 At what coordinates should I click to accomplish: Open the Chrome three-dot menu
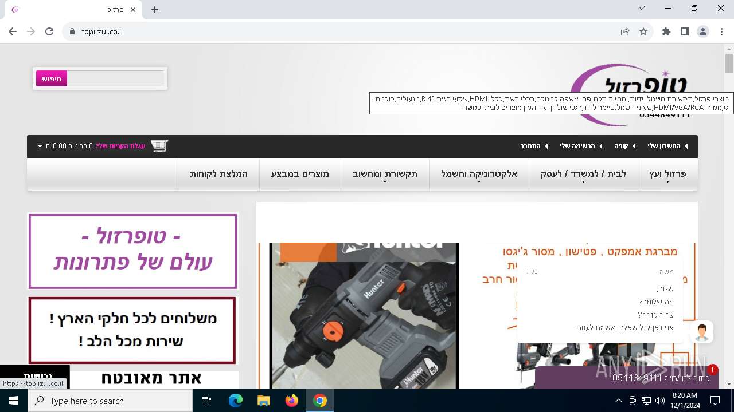[x=721, y=31]
